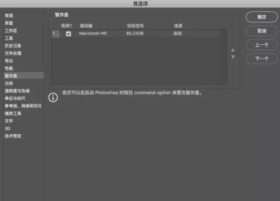Screen dimensions: 280x201
Task: Open 透明度与色域 settings
Action: (17, 91)
